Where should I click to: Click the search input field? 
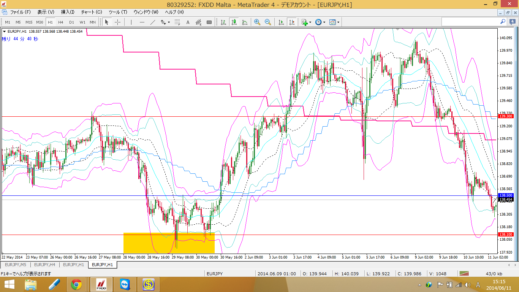(470, 22)
